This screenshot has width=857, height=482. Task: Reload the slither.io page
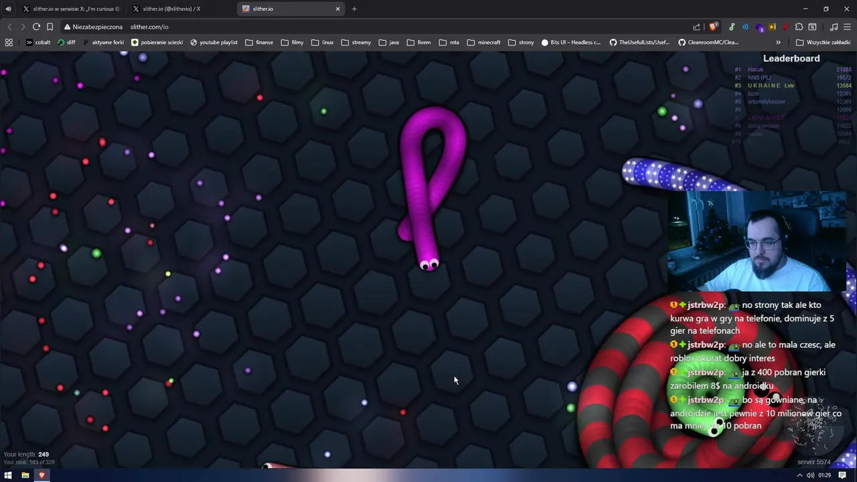(36, 27)
